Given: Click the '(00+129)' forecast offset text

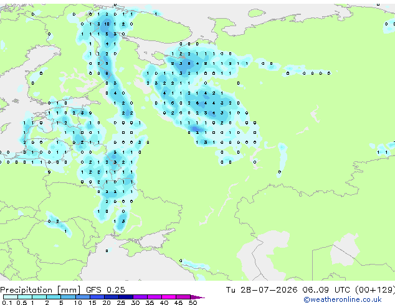Looking at the screenshot, I should point(375,290).
